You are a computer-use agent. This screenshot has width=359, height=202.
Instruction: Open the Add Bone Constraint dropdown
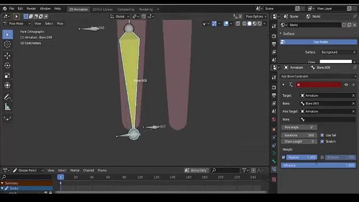click(319, 76)
